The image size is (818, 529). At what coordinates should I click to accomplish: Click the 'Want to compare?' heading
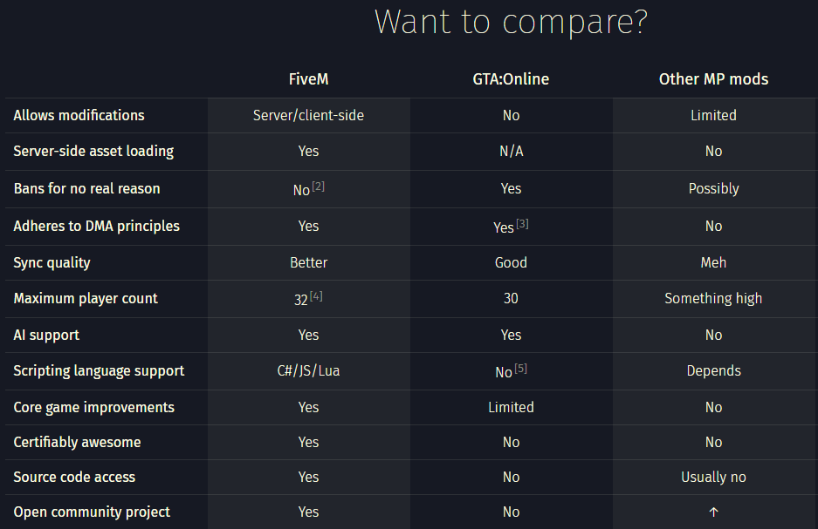[x=511, y=23]
